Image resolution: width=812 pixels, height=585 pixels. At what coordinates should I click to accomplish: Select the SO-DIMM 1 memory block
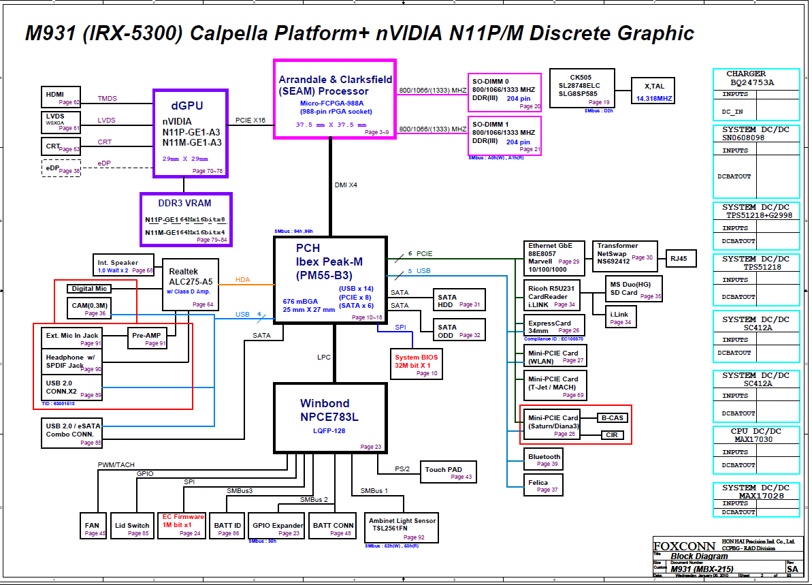coord(504,136)
